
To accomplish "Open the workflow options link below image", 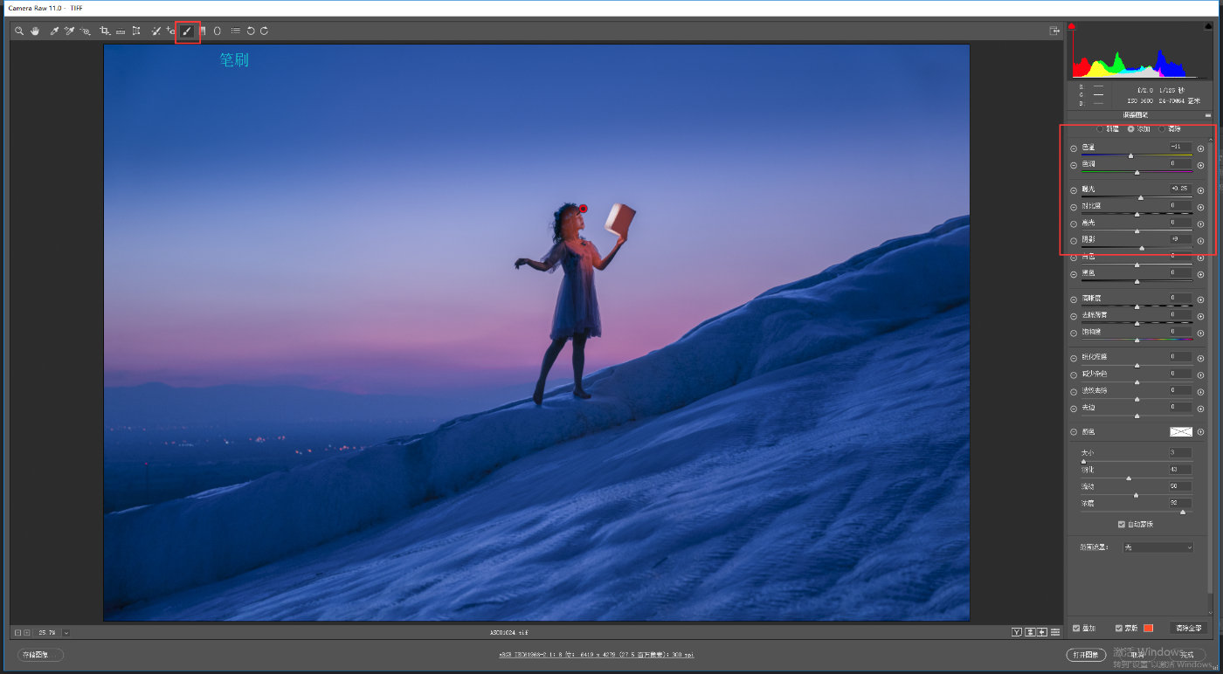I will tap(598, 655).
